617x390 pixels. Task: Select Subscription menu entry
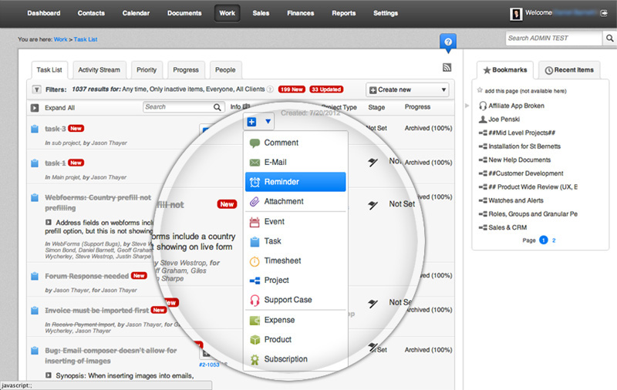tap(295, 359)
